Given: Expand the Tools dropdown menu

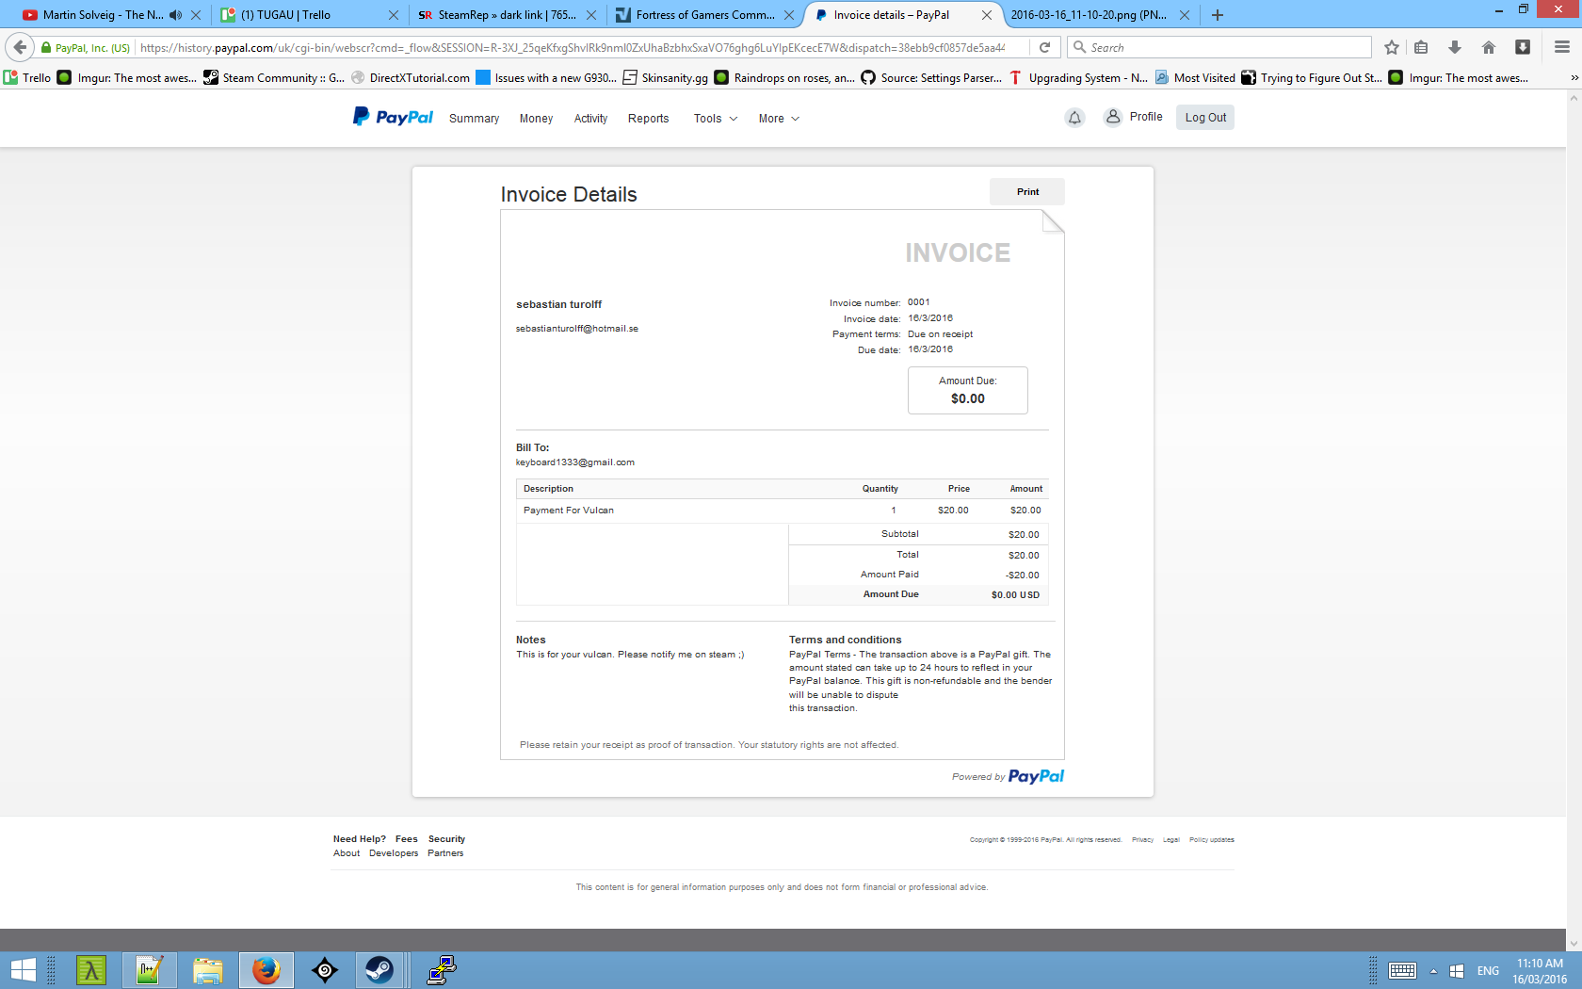Looking at the screenshot, I should [715, 119].
